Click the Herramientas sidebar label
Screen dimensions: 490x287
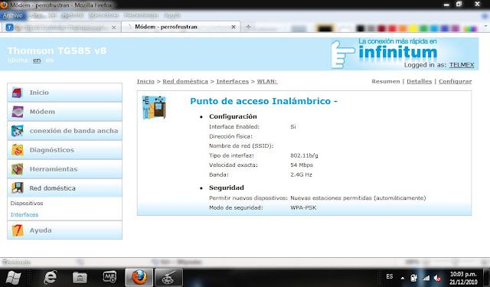point(54,169)
